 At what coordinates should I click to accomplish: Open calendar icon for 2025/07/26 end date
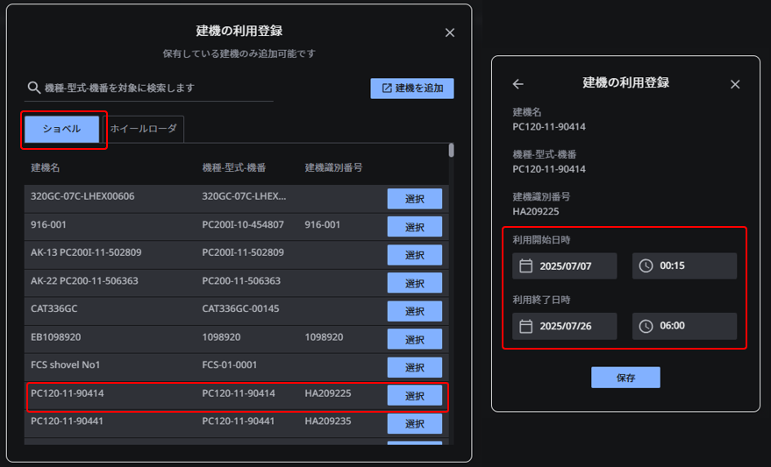[525, 326]
